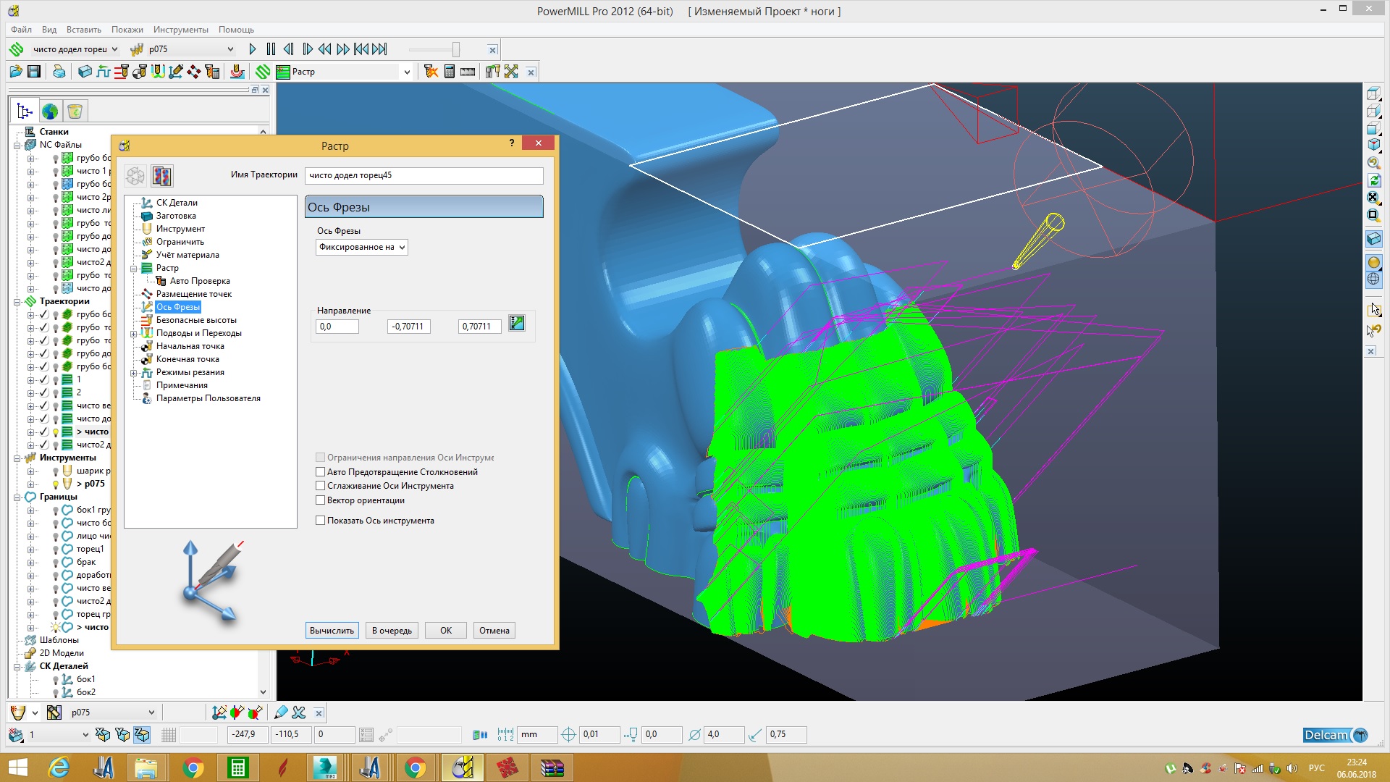This screenshot has width=1390, height=782.
Task: Click the Save project icon
Action: [x=34, y=72]
